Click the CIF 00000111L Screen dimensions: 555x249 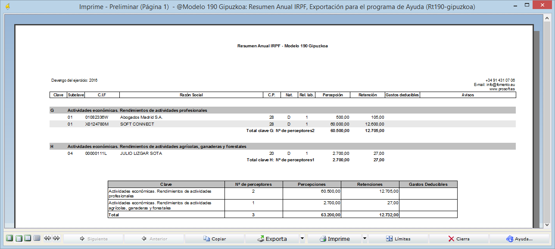(x=96, y=153)
